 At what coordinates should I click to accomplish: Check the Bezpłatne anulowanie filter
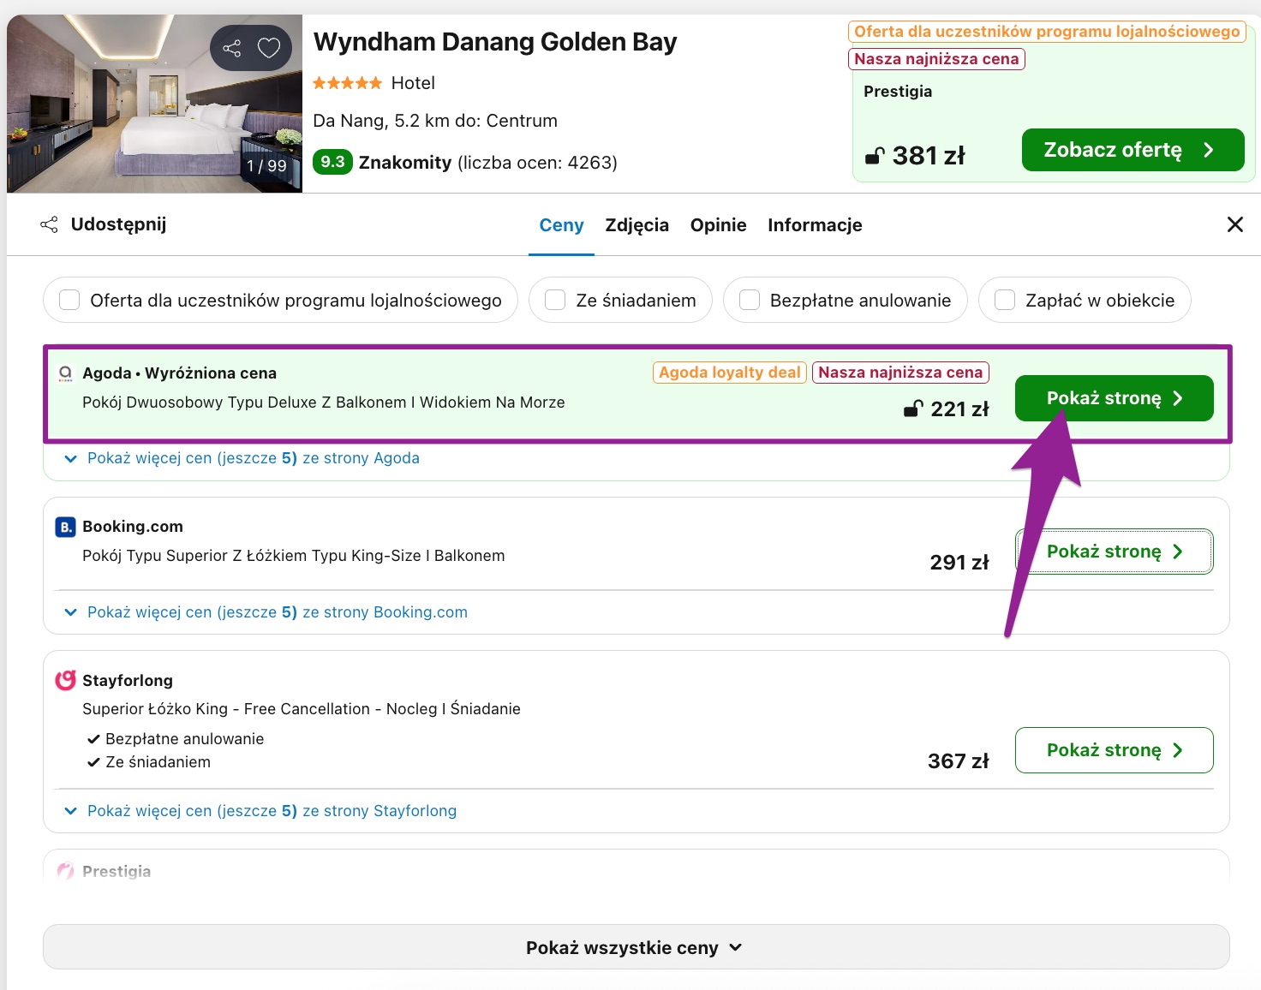click(x=750, y=300)
